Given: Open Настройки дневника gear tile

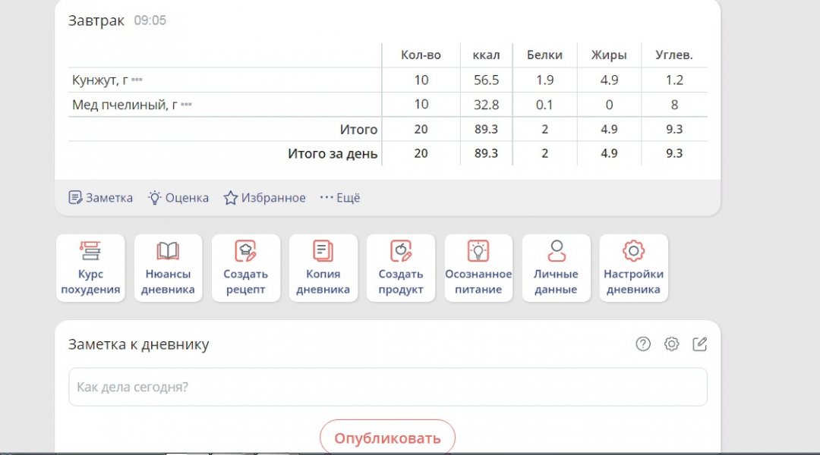Looking at the screenshot, I should [x=633, y=268].
